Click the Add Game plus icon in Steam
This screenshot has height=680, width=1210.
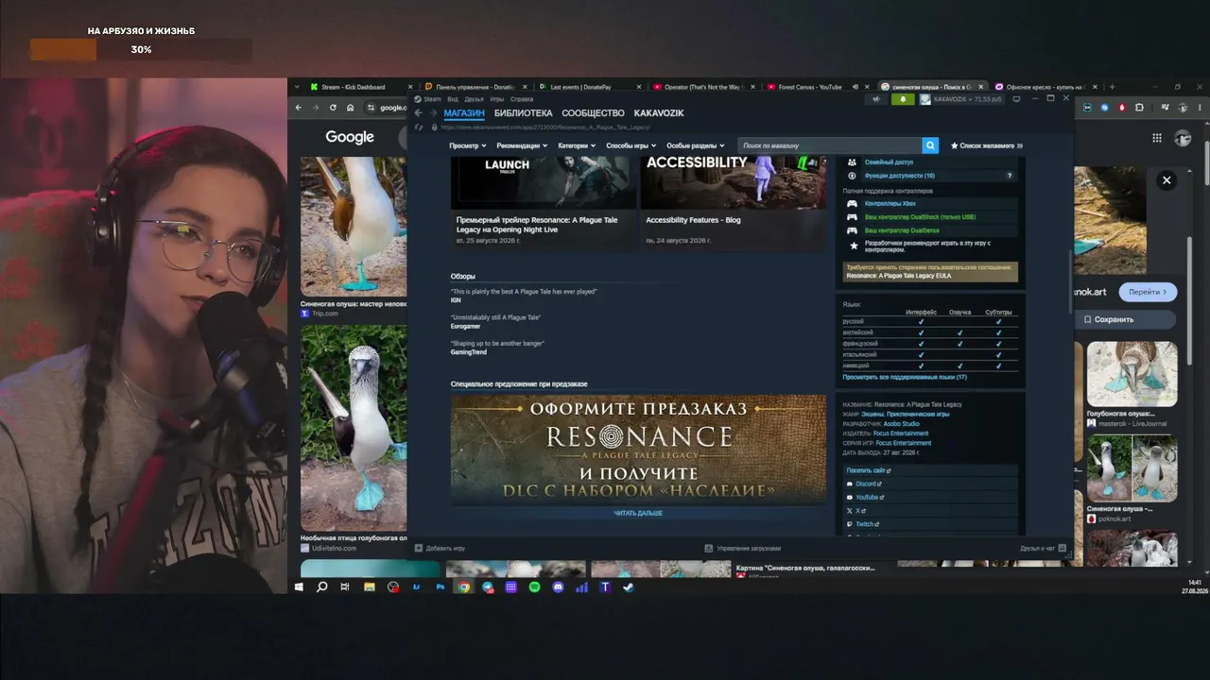pos(419,548)
